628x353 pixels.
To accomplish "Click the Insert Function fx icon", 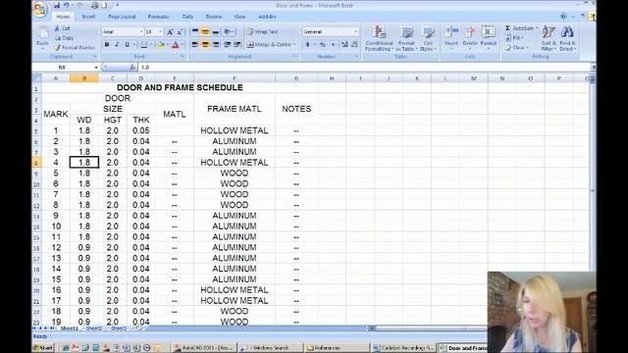I will (132, 68).
